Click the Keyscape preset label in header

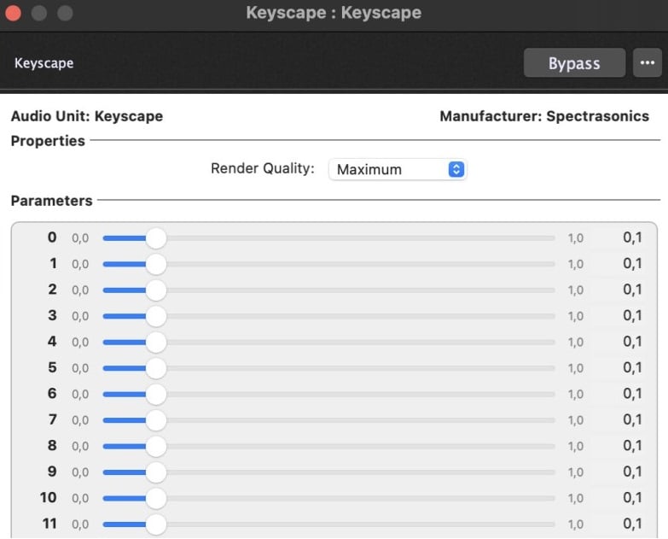click(44, 63)
